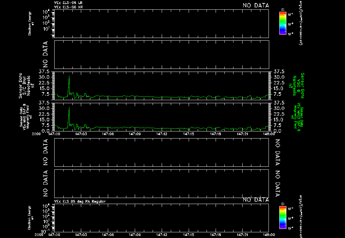This screenshot has height=238, width=345.
Task: Click the vertical 'NO DATA' label beside second panel
Action: tap(45, 54)
